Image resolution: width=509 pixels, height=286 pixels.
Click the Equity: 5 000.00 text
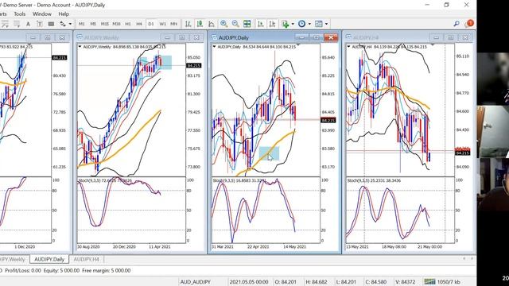[61, 270]
